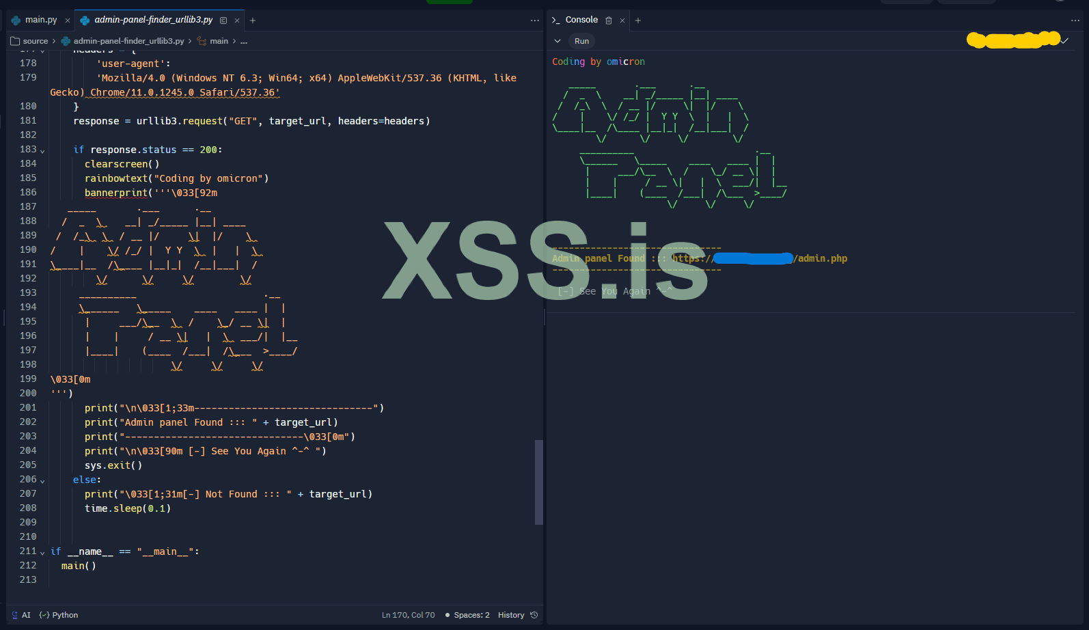Open the admin.php link in console output
The height and width of the screenshot is (630, 1089).
pyautogui.click(x=760, y=258)
